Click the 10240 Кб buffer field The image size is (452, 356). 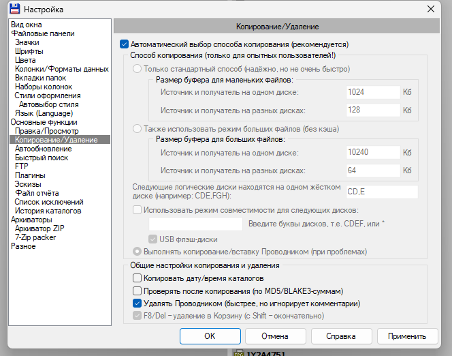coord(373,152)
